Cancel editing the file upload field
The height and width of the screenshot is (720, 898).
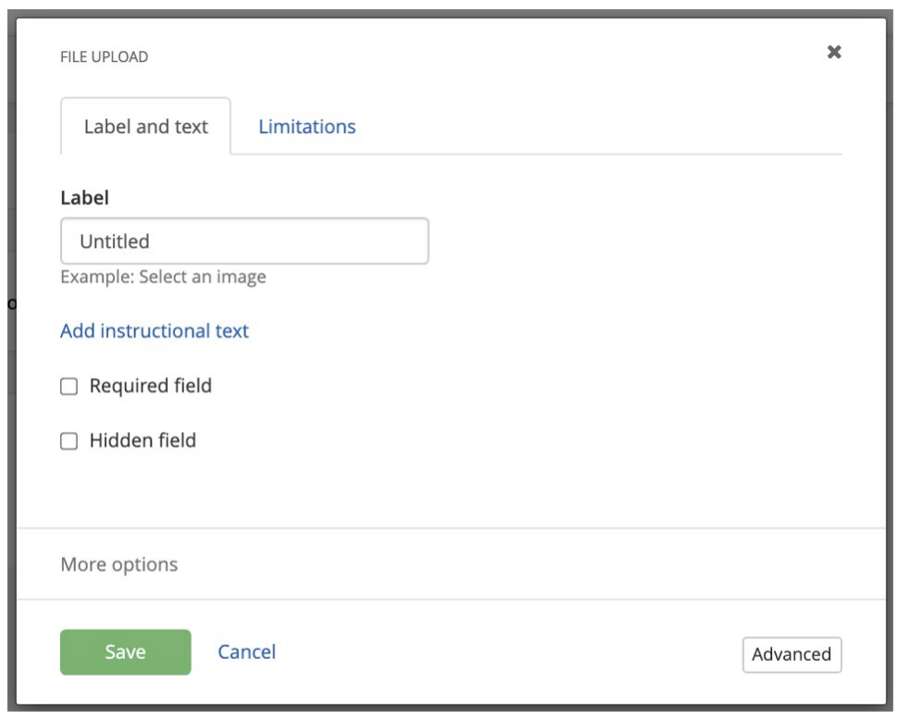246,652
